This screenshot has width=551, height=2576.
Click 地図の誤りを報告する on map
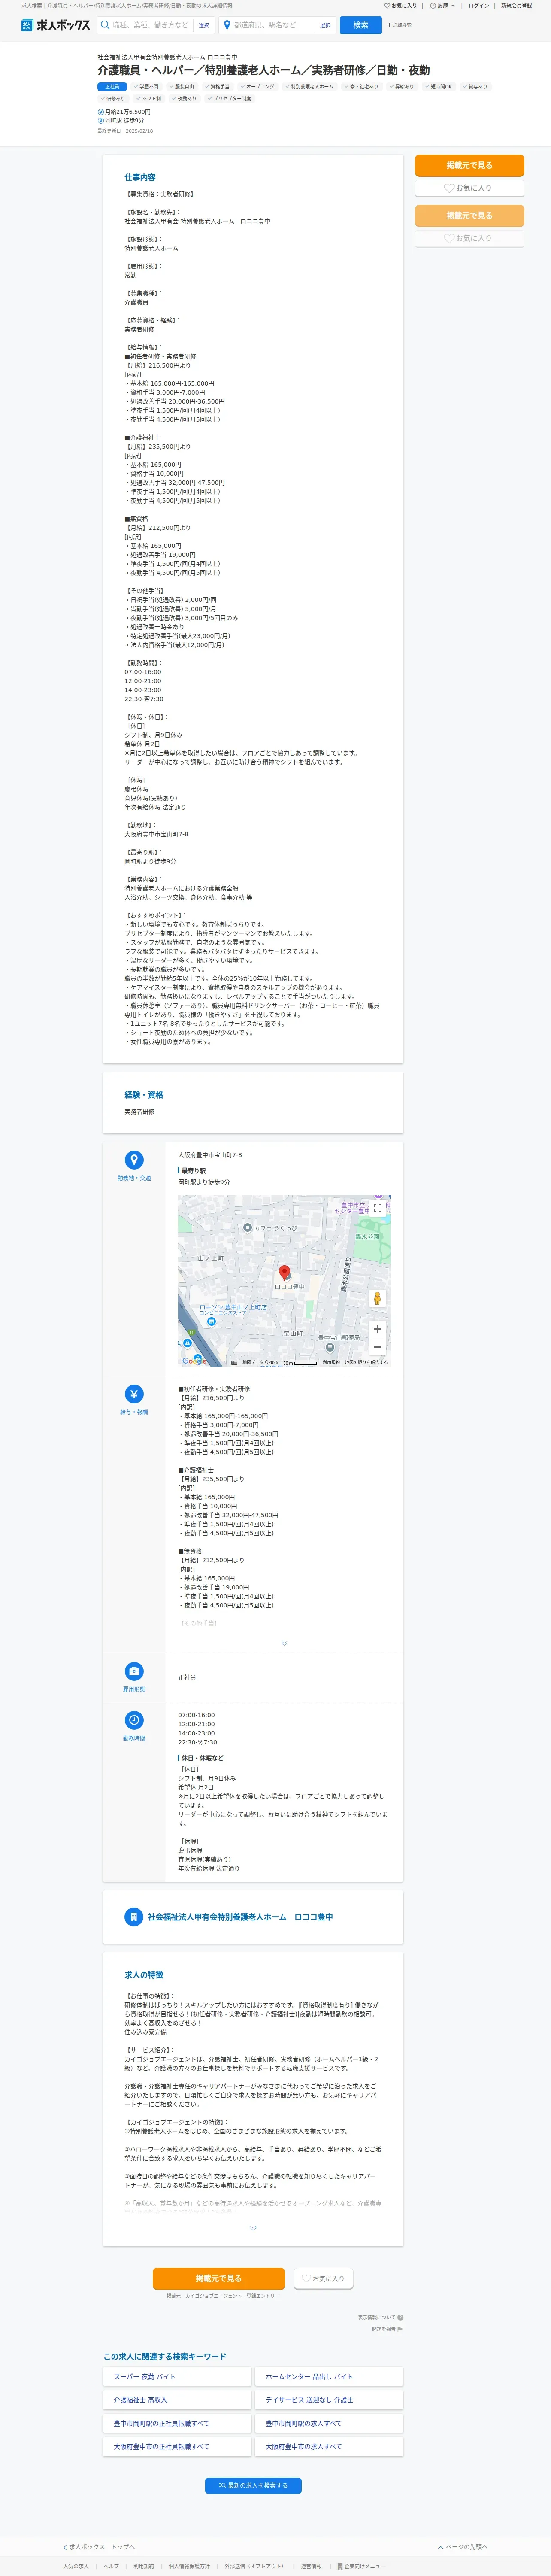366,1362
